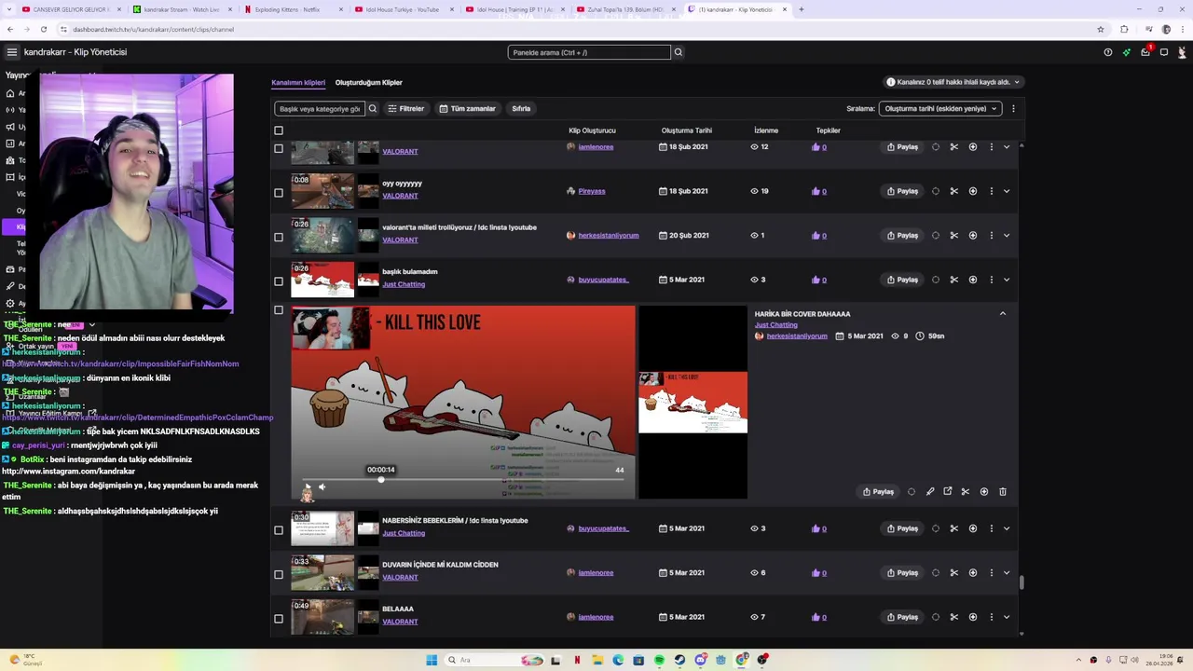1193x671 pixels.
Task: Open a new browser tab
Action: tap(802, 9)
